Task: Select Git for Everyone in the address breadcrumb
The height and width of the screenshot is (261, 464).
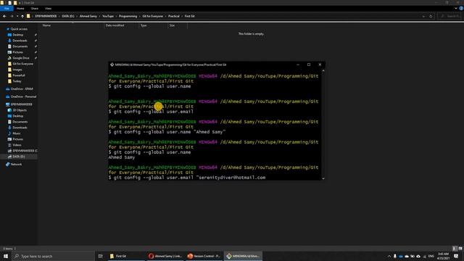Action: point(153,16)
